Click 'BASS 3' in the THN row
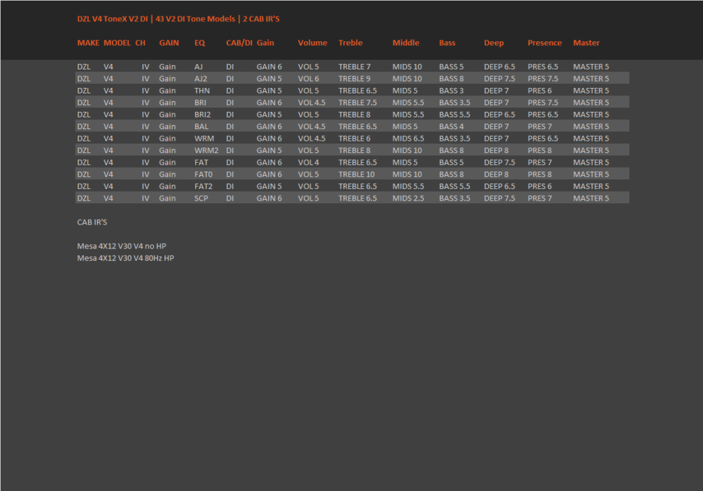The image size is (703, 491). pyautogui.click(x=451, y=91)
